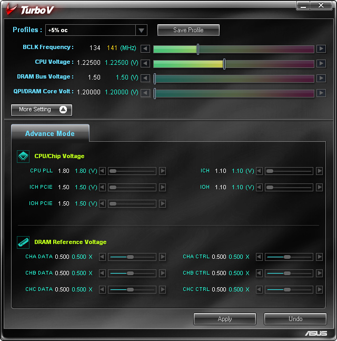Increase ICH PCIE voltage with right arrow
Image resolution: width=337 pixels, height=341 pixels.
point(162,187)
